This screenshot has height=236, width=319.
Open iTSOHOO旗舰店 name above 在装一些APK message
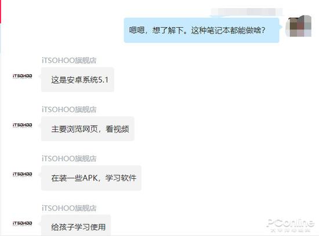[x=69, y=158]
